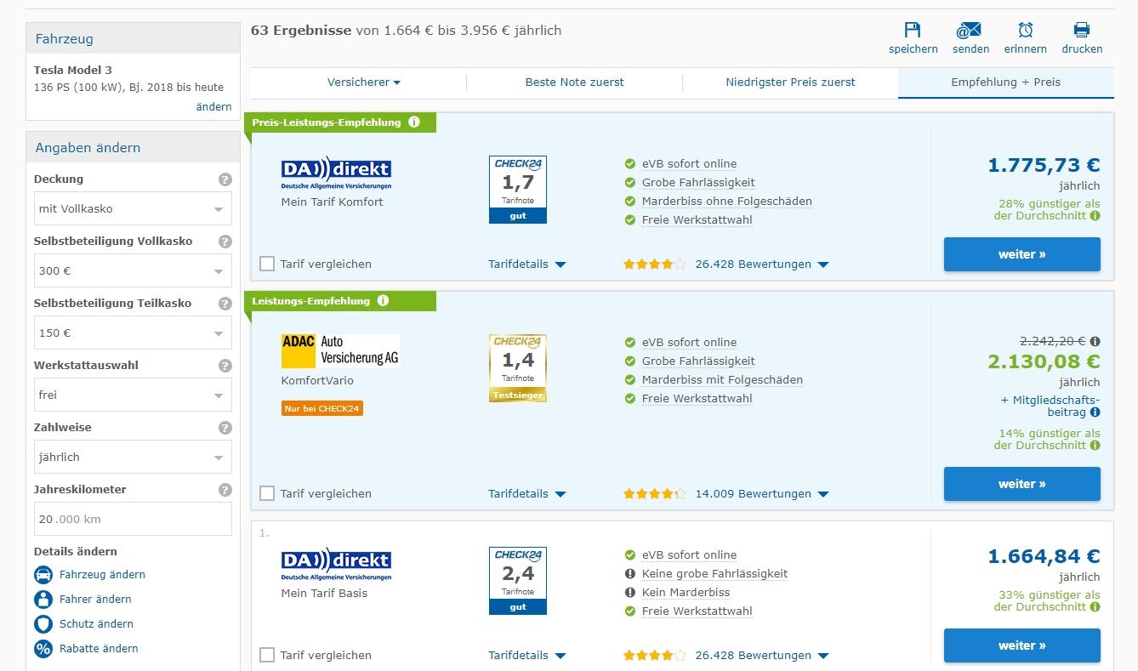Click the erinnern alarm clock icon
The width and height of the screenshot is (1138, 671).
click(1026, 30)
